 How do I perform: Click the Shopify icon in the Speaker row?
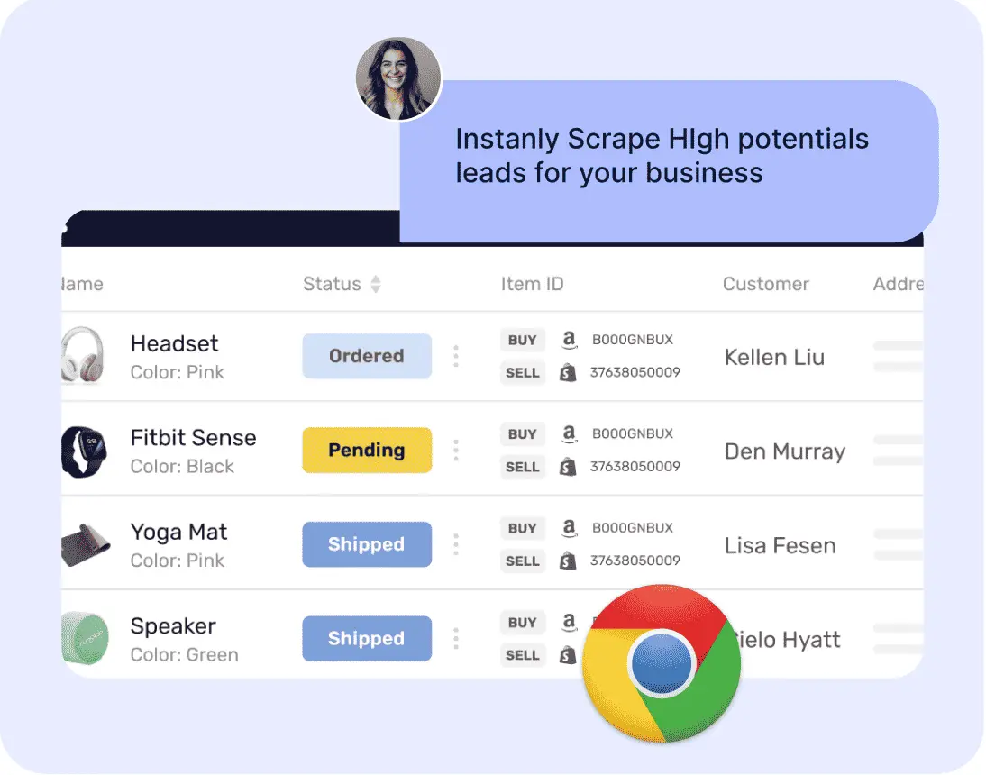(568, 655)
